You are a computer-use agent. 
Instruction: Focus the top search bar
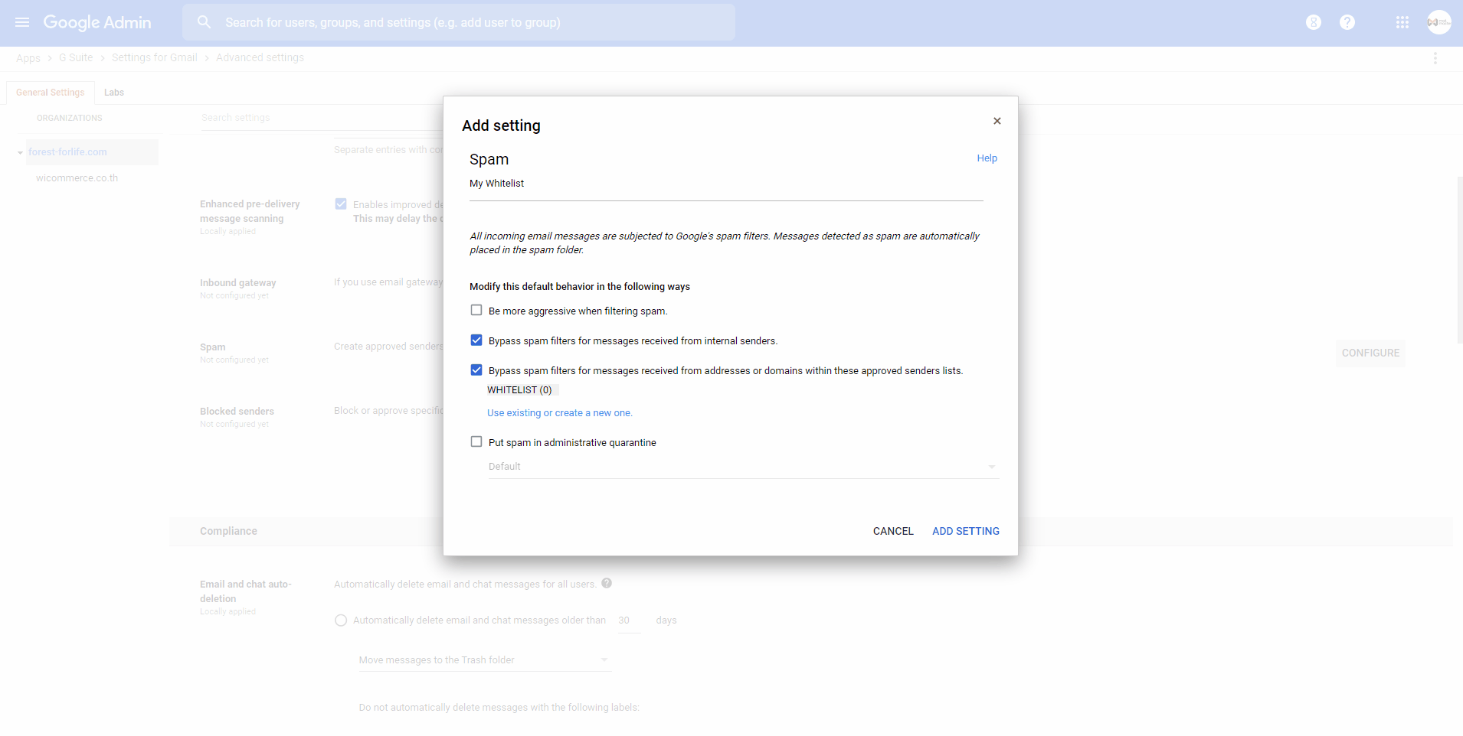(459, 22)
